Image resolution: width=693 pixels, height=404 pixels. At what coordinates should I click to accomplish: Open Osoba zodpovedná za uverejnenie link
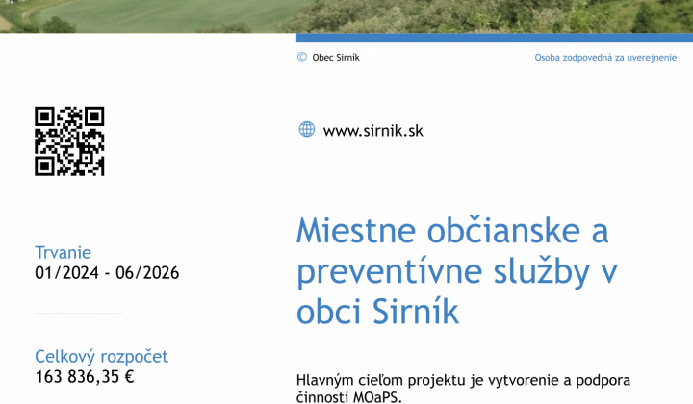click(x=605, y=58)
